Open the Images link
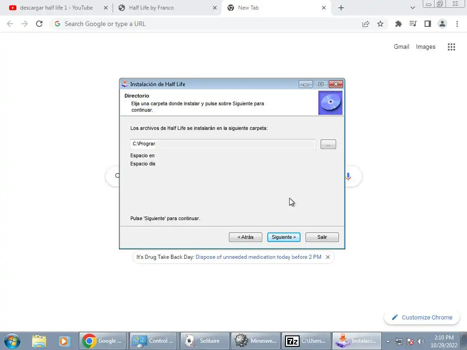The width and height of the screenshot is (467, 350). [425, 47]
